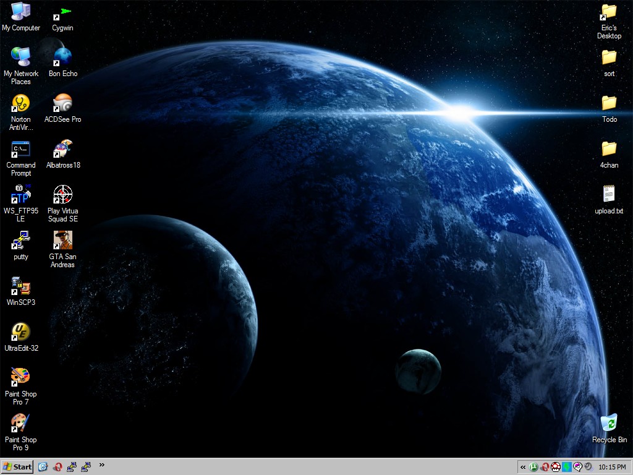Viewport: 633px width, 475px height.
Task: Click the blue square tray icon with green bolt
Action: 567,468
